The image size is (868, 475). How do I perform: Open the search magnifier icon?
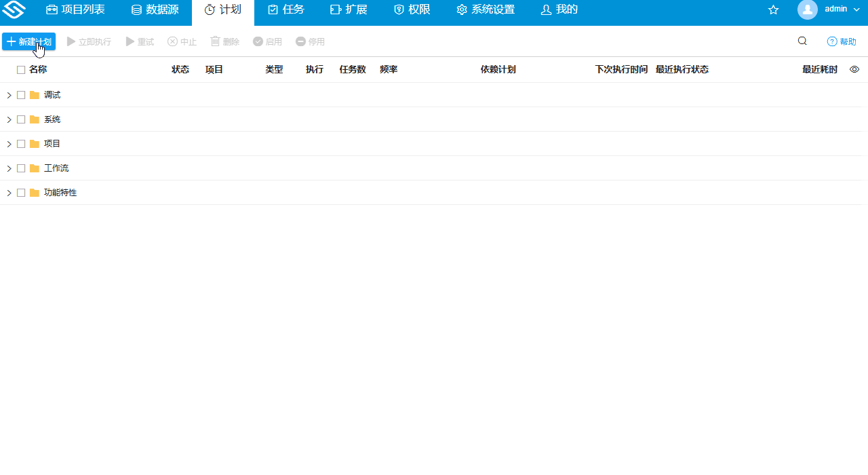pos(802,41)
